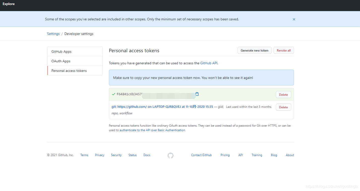Open GitHub Apps sidebar item
Image resolution: width=360 pixels, height=191 pixels.
click(75, 52)
